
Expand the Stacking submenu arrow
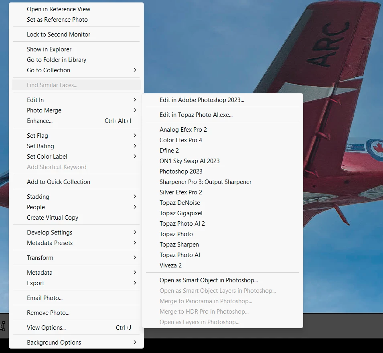pos(135,196)
